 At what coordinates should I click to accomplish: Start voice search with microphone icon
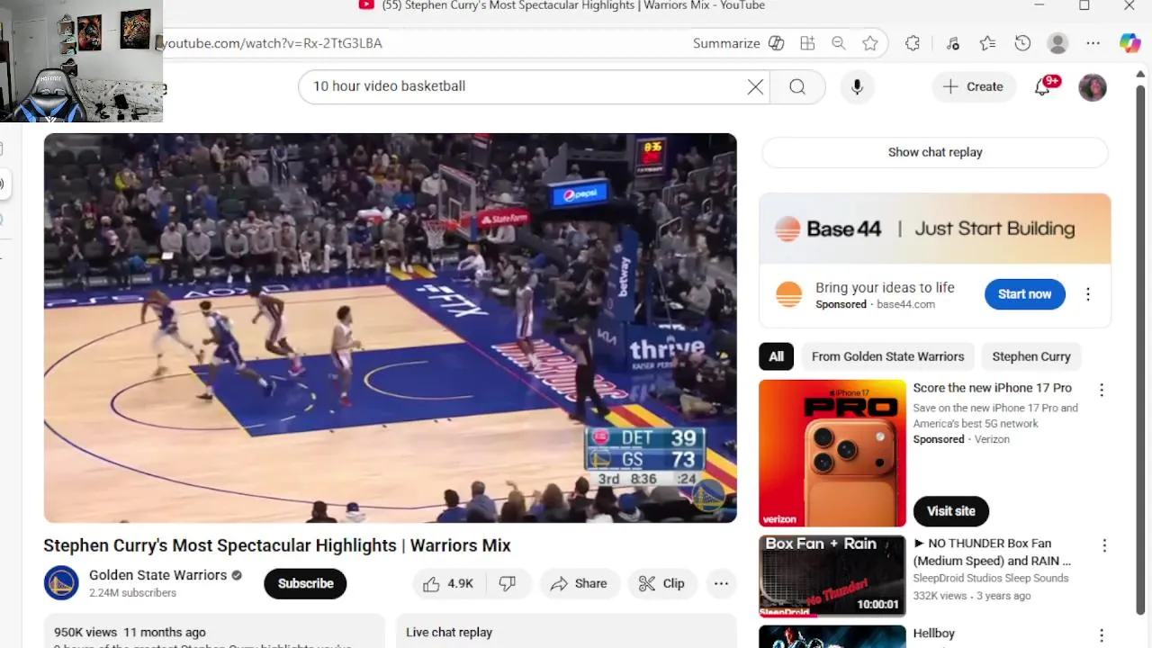coord(857,86)
